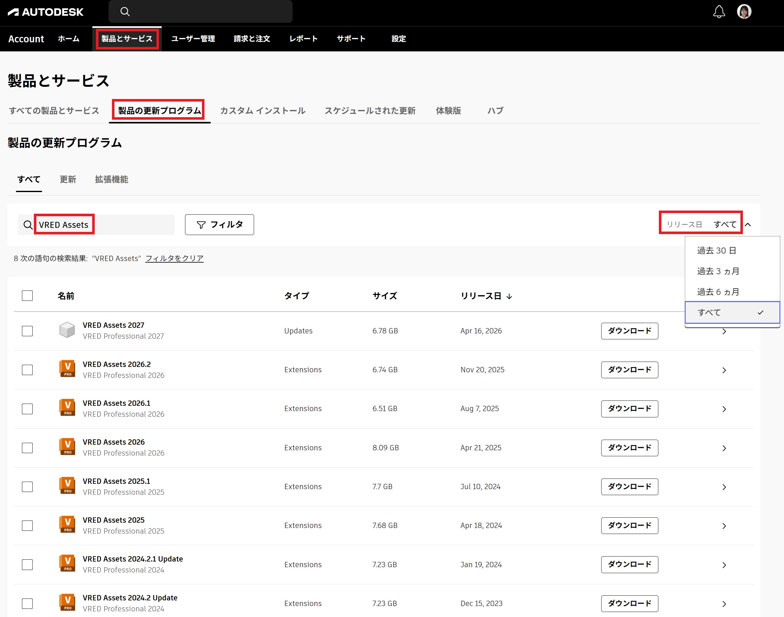Open the notifications bell
This screenshot has width=784, height=617.
(719, 12)
